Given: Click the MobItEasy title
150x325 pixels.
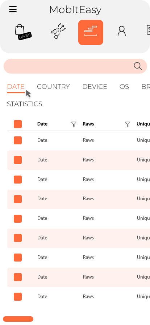Looking at the screenshot, I should [75, 10].
